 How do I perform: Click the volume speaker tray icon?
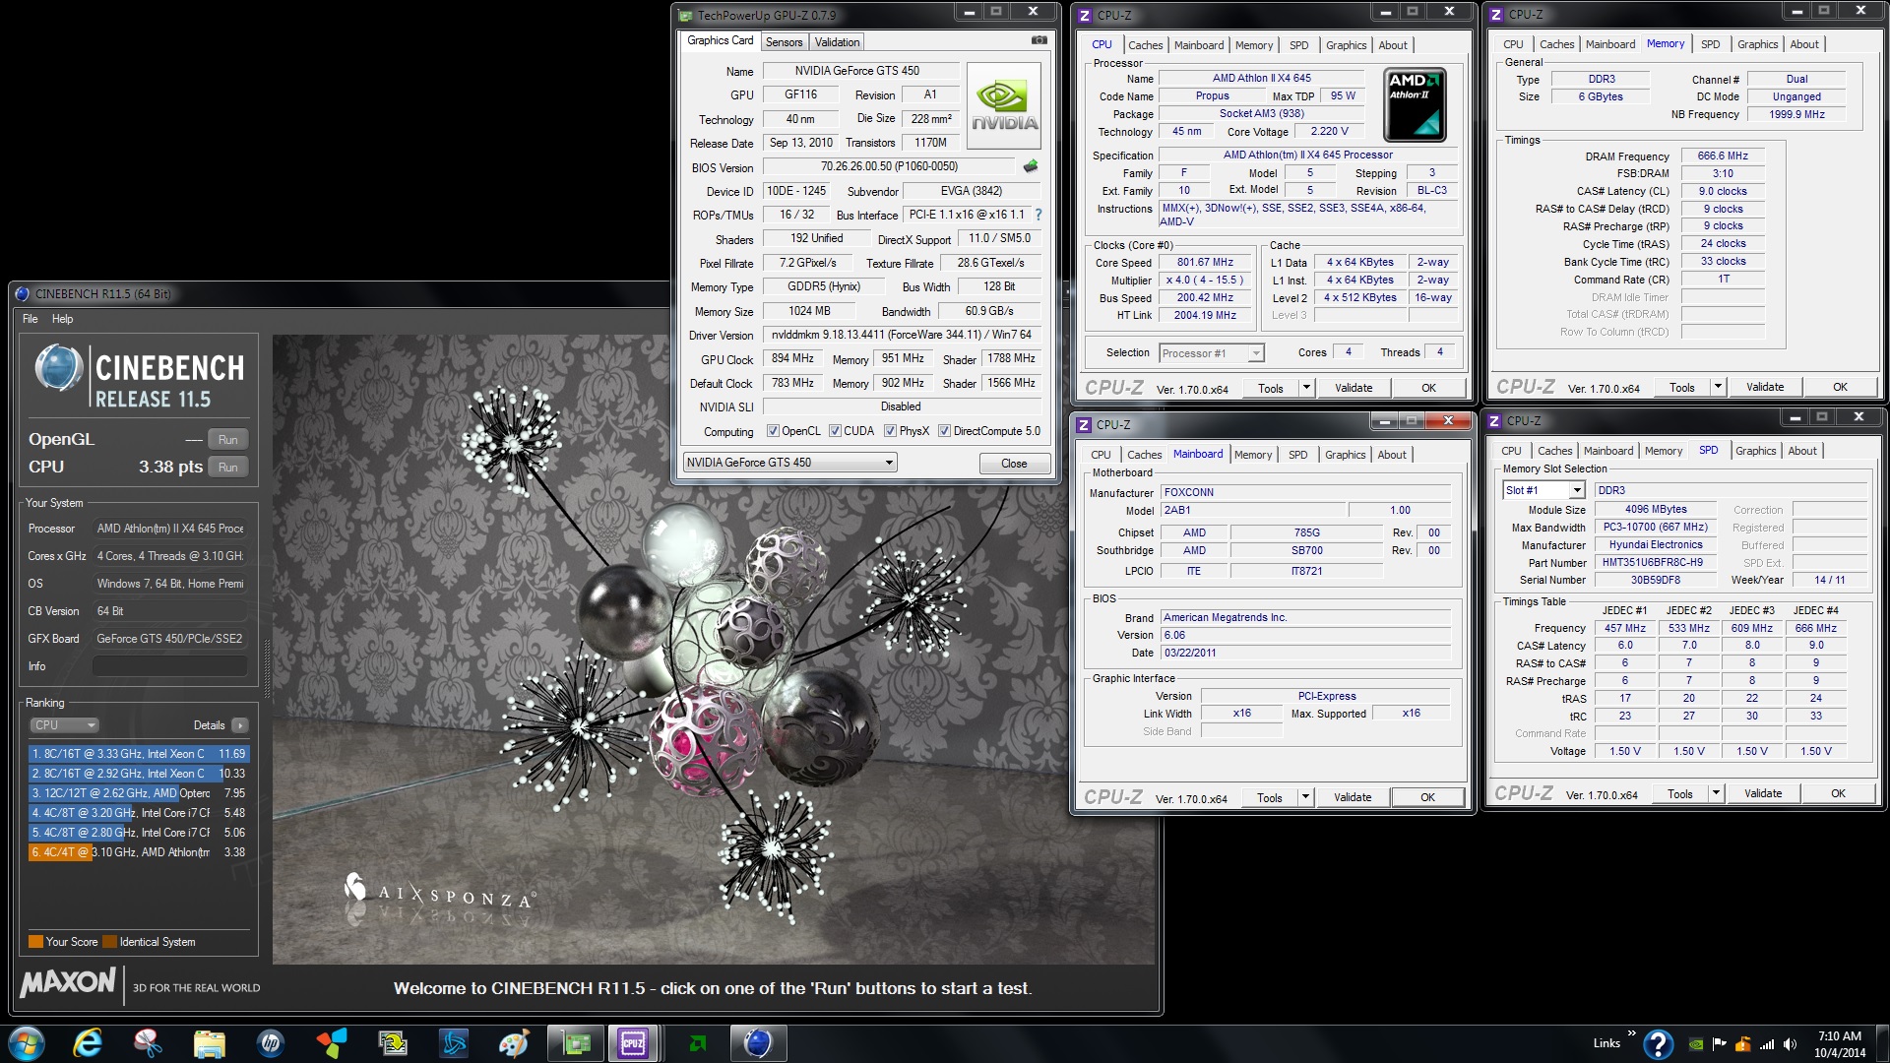(1790, 1044)
